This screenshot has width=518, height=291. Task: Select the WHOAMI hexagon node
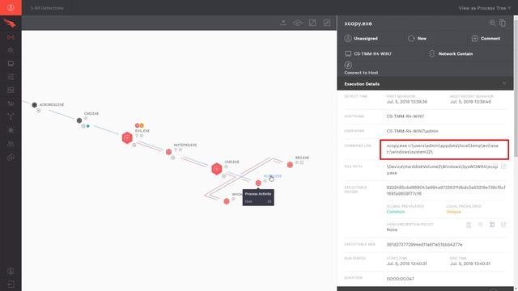tap(227, 201)
